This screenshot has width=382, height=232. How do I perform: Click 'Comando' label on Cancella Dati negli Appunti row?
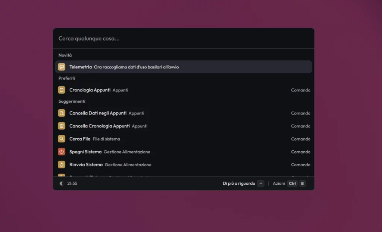click(x=301, y=113)
